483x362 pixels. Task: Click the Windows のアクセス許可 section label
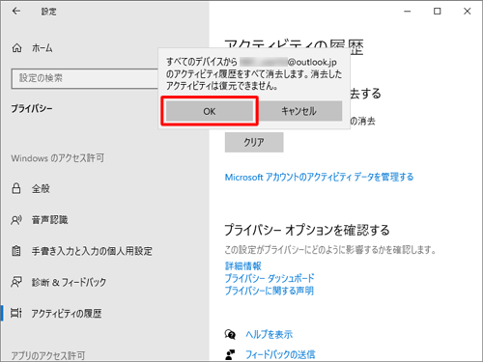coord(58,158)
